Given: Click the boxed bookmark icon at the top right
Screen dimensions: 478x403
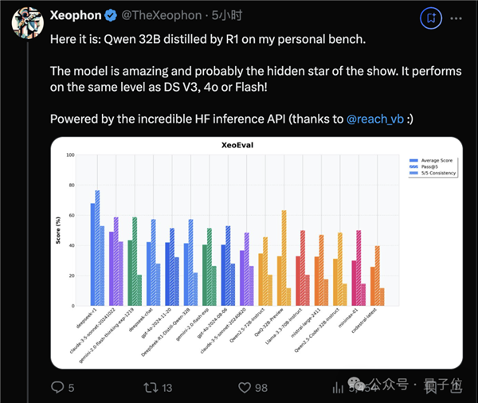Looking at the screenshot, I should pos(431,15).
